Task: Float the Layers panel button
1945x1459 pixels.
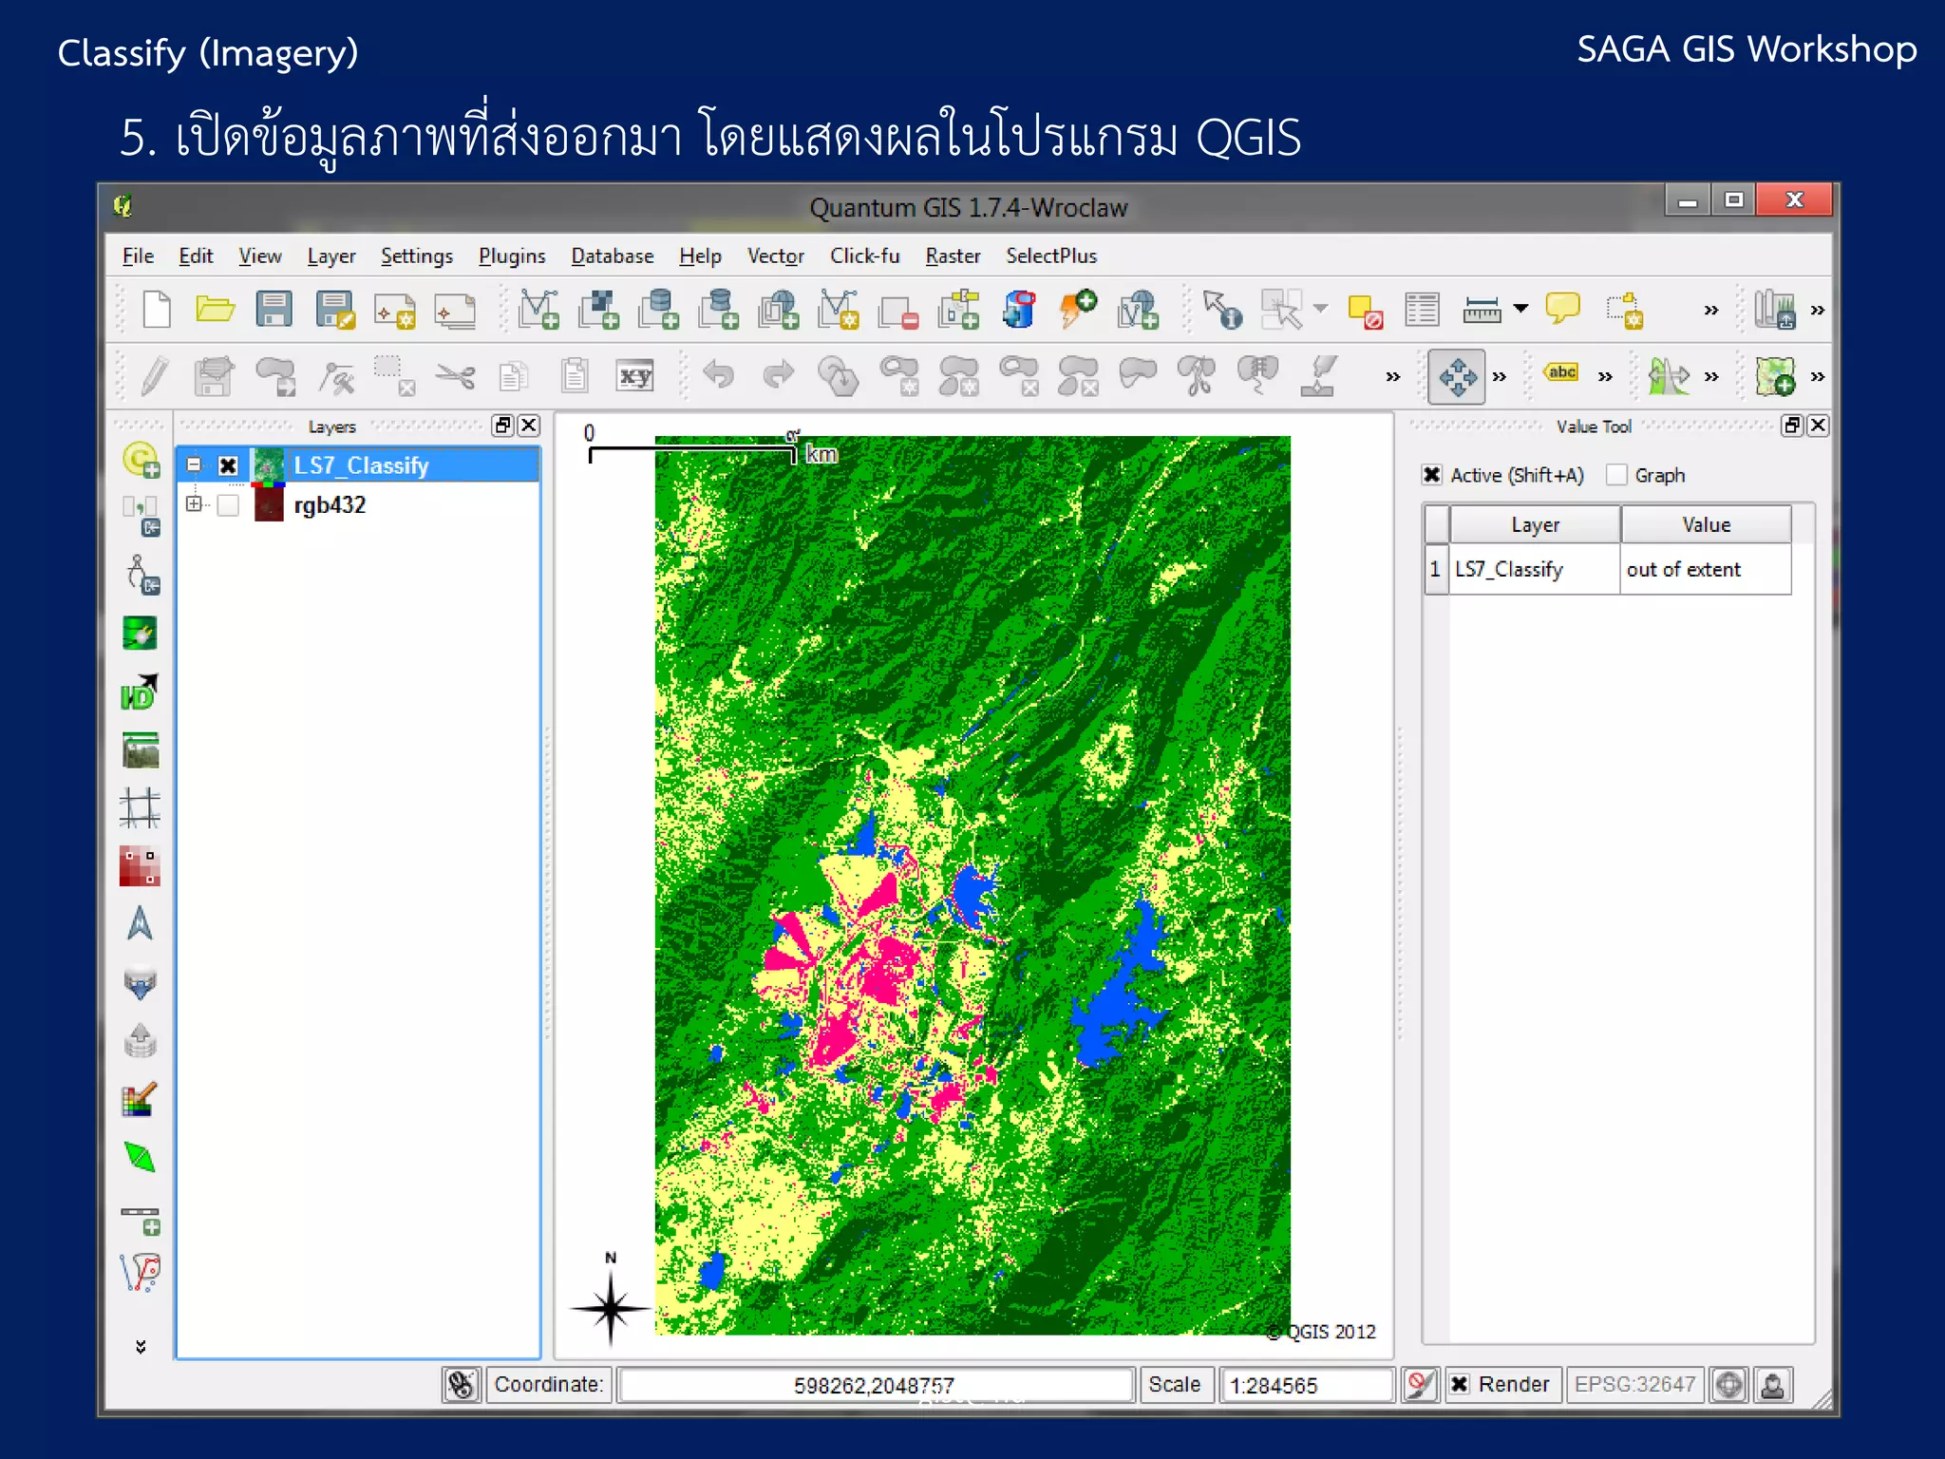Action: point(503,426)
